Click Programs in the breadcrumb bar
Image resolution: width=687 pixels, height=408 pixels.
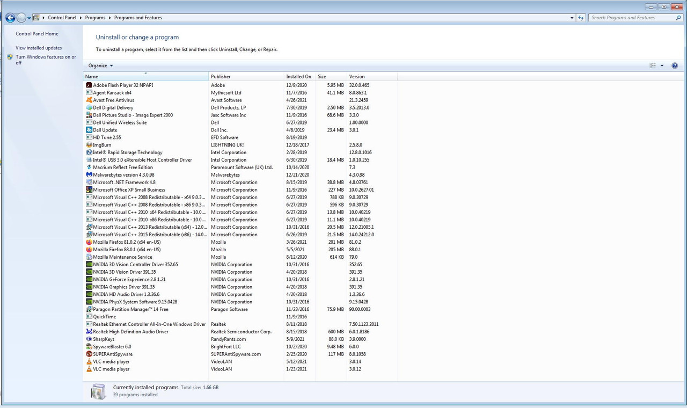[x=95, y=17]
